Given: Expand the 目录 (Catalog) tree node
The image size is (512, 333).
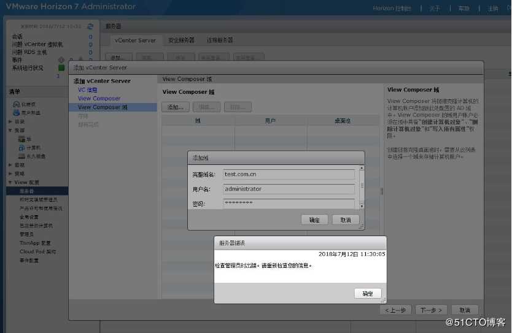Looking at the screenshot, I should 10,121.
